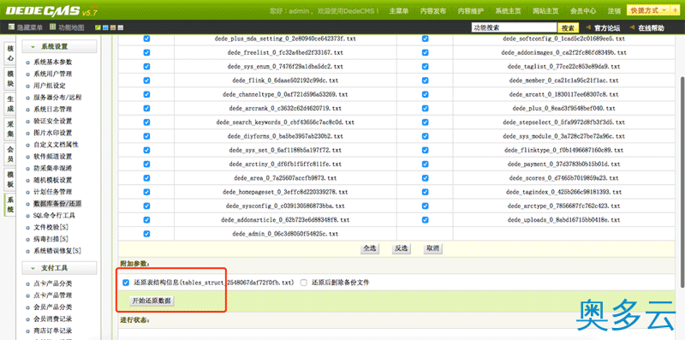Uncheck dede_member backup file checkbox
Viewport: 685px width, 340px height.
point(425,81)
